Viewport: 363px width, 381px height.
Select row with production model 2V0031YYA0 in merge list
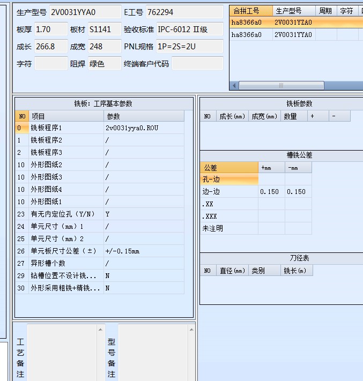(296, 35)
